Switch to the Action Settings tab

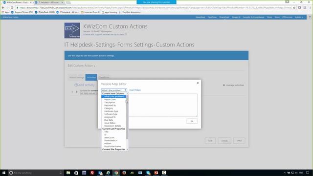(x=76, y=77)
